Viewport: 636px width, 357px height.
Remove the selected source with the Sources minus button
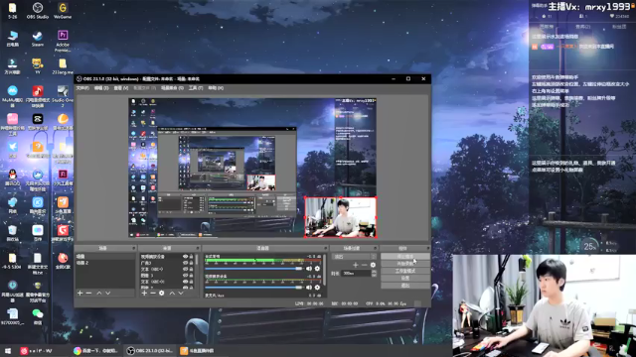tap(153, 293)
